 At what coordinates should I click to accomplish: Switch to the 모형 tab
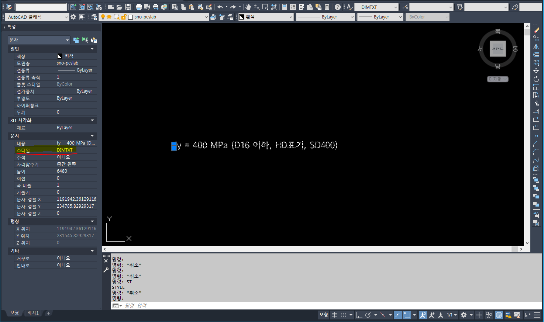[14, 313]
